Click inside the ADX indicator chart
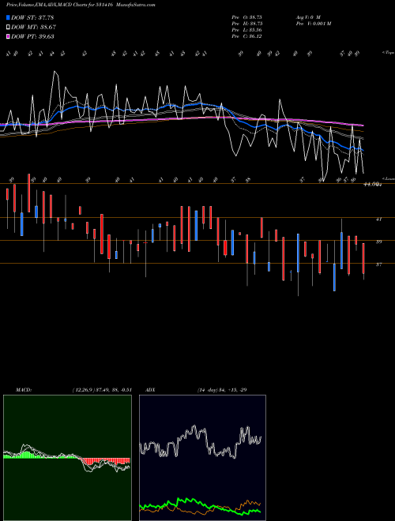 pos(202,458)
